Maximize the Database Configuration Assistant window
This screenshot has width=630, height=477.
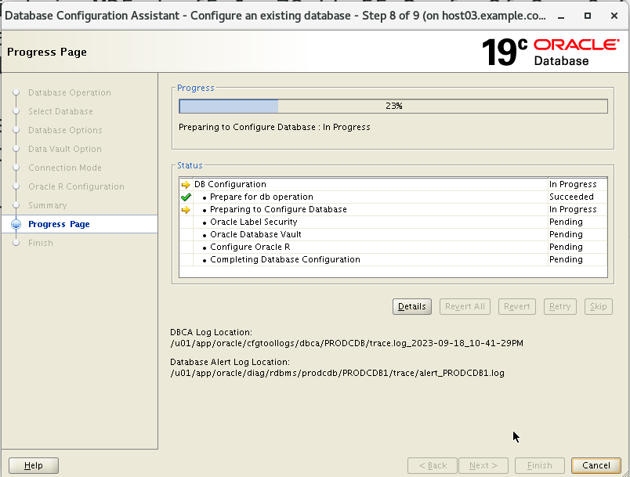(588, 16)
